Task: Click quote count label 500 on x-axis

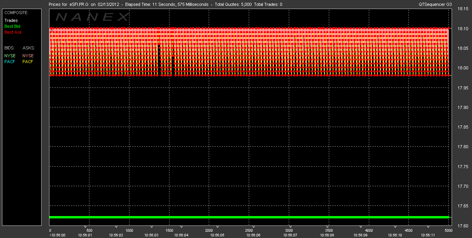Action: click(x=89, y=231)
